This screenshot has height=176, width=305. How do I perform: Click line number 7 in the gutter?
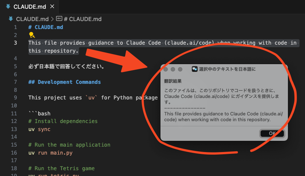tap(15, 82)
